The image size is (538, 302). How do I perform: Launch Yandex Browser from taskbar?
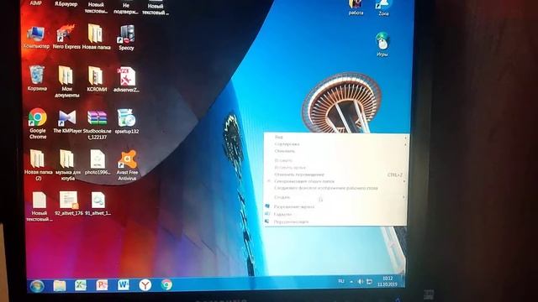click(x=145, y=285)
